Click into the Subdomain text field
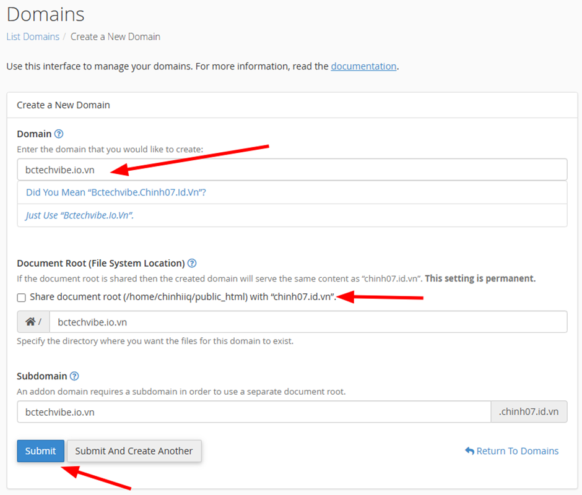The image size is (582, 495). coord(254,411)
